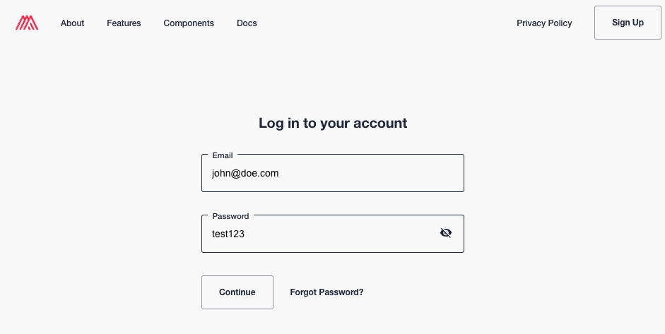Click the red striped logo icon
Screen dimensions: 665x334
tap(27, 23)
